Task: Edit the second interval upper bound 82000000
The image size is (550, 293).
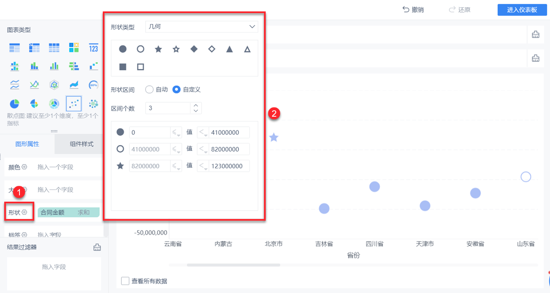Action: 229,149
